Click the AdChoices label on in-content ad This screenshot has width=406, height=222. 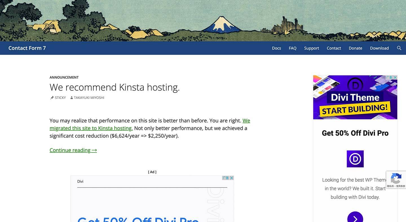226,178
